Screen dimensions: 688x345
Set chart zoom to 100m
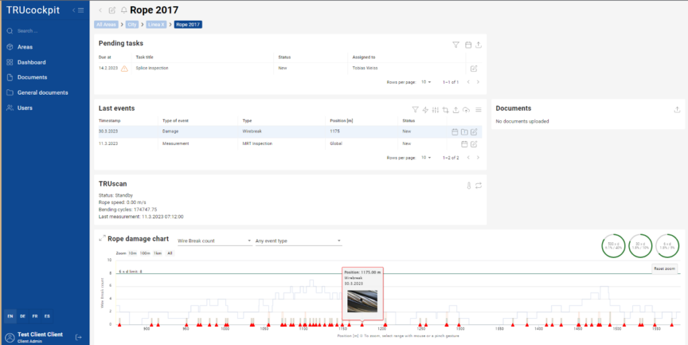coord(144,254)
